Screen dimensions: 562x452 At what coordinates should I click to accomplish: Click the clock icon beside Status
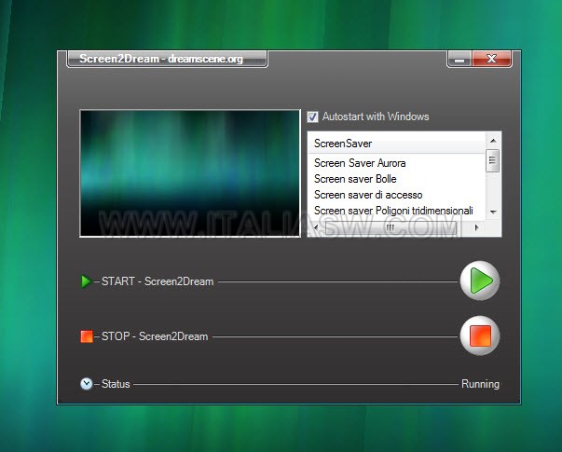86,384
